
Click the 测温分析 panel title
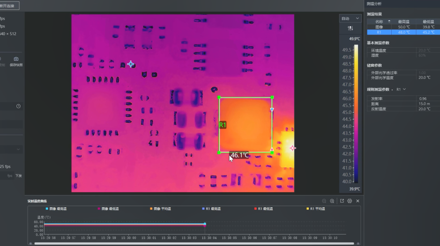tap(374, 4)
